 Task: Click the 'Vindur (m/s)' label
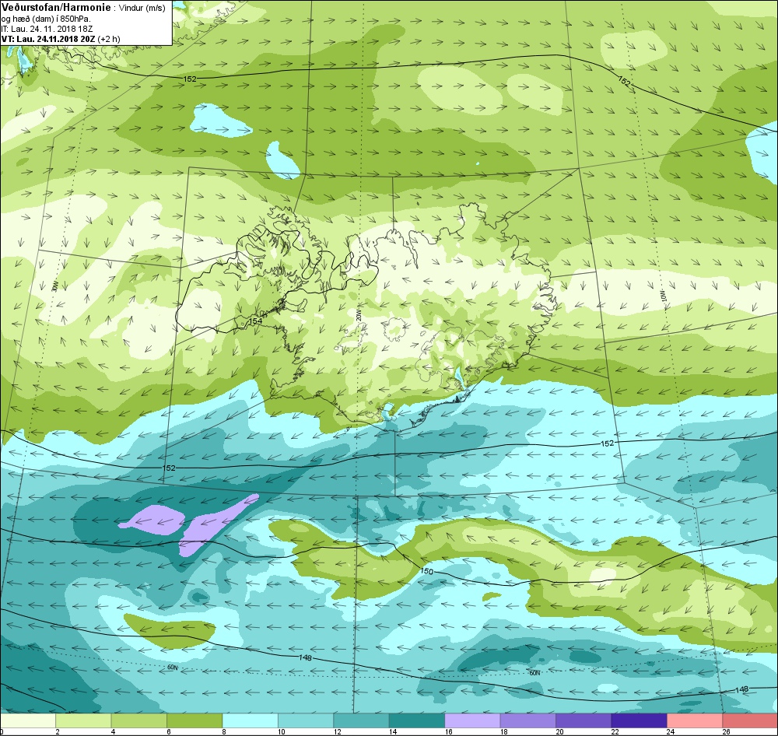pos(142,9)
